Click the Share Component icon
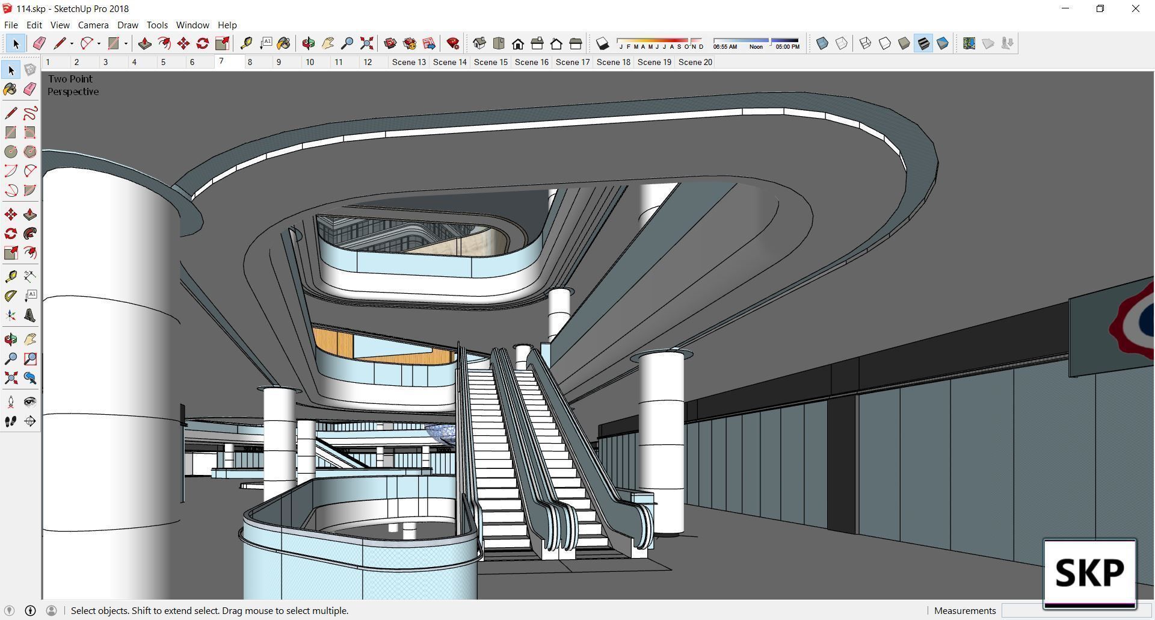1155x620 pixels. tap(429, 43)
